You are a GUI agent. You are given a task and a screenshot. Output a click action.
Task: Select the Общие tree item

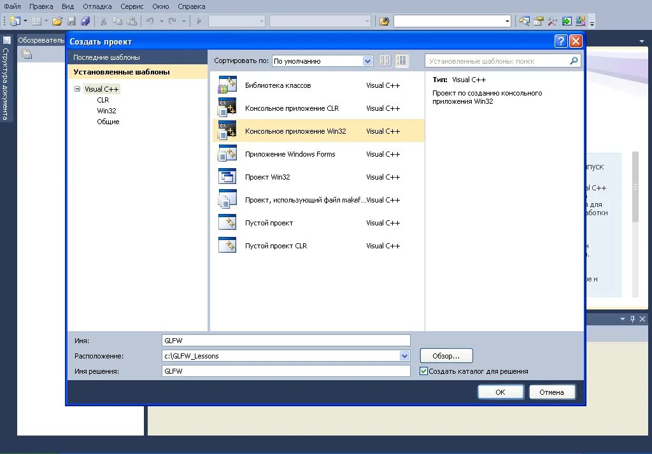108,122
